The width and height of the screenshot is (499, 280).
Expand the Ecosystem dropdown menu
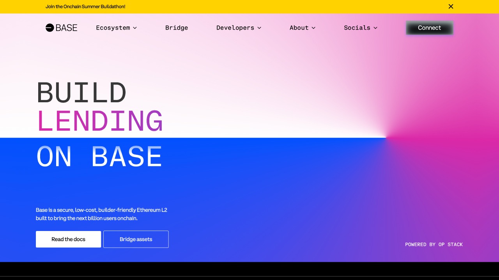(x=117, y=28)
